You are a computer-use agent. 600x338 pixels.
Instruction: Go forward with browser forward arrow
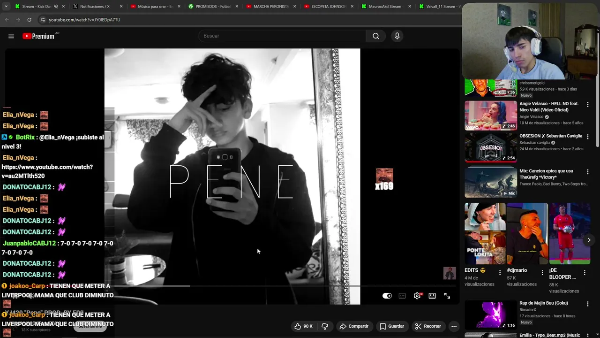tap(18, 20)
